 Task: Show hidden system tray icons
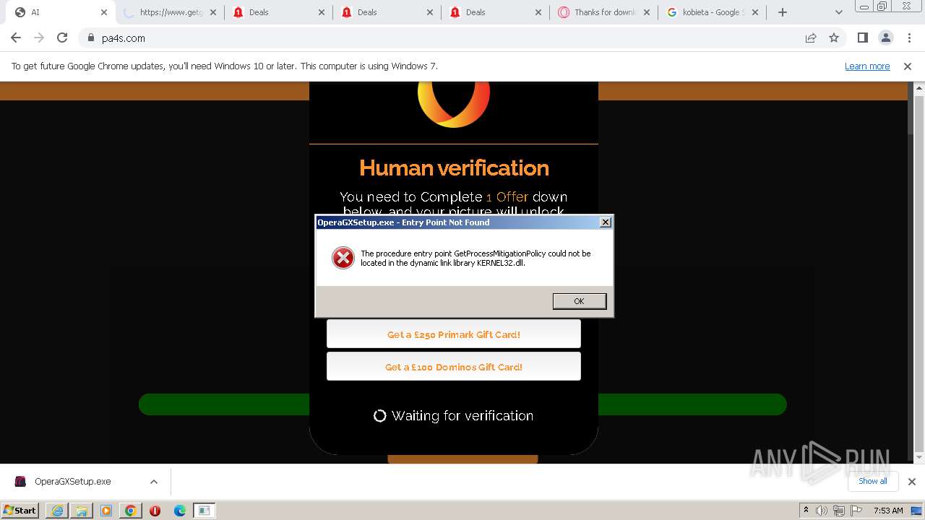[806, 511]
